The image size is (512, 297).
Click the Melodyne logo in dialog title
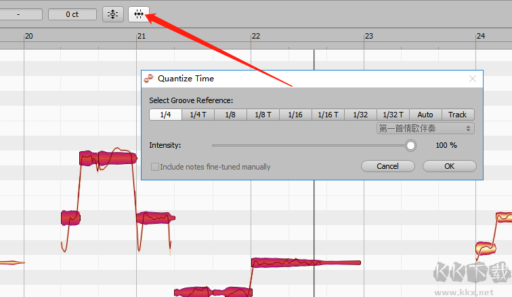pyautogui.click(x=149, y=78)
